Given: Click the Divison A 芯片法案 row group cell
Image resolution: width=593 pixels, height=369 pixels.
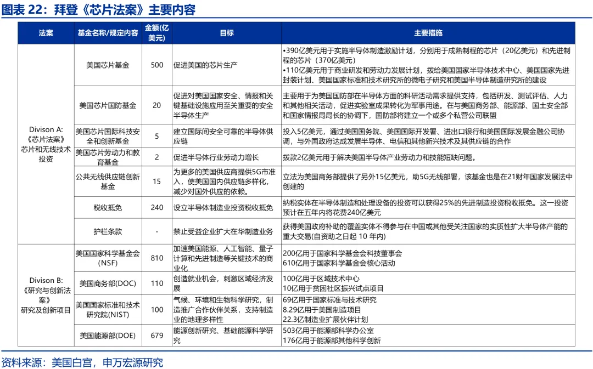Looking at the screenshot, I should point(46,144).
